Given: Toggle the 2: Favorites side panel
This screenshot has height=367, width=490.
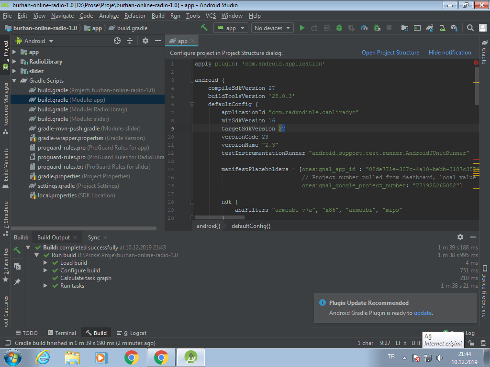Looking at the screenshot, I should pyautogui.click(x=5, y=265).
